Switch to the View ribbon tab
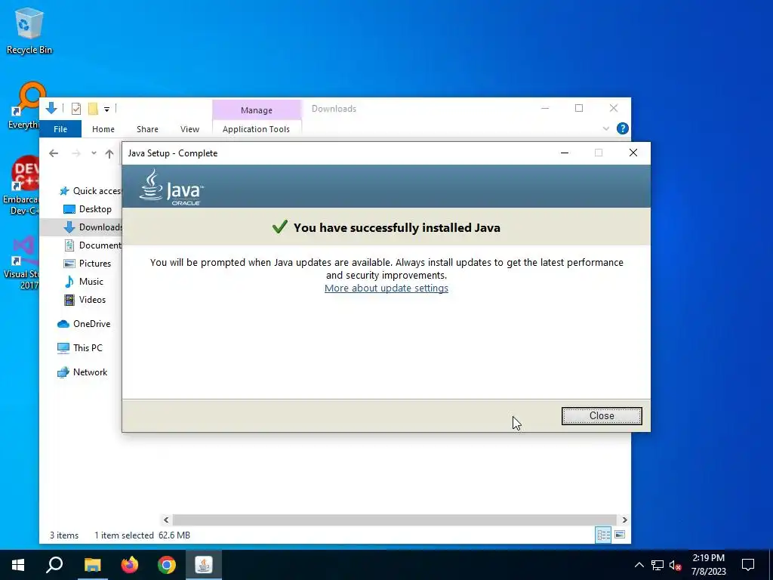Viewport: 773px width, 580px height. click(x=189, y=129)
